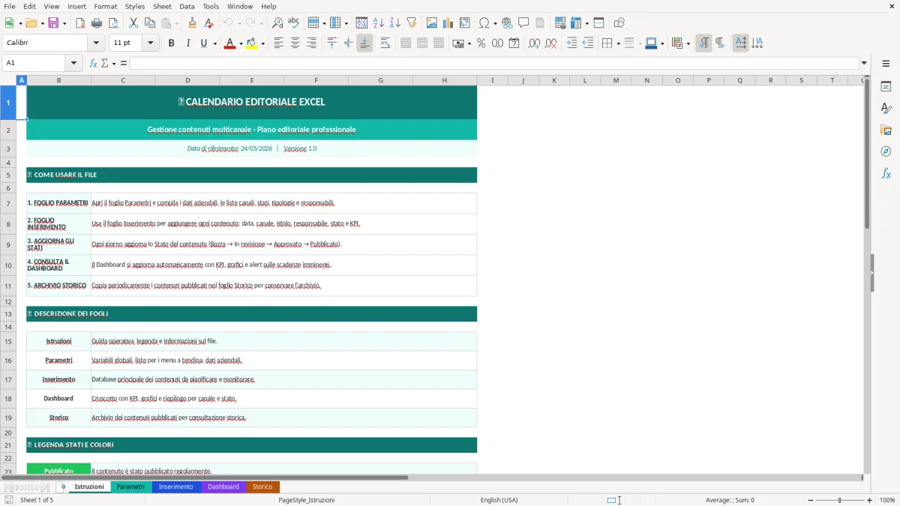Click column D header
The image size is (900, 506).
(x=187, y=80)
